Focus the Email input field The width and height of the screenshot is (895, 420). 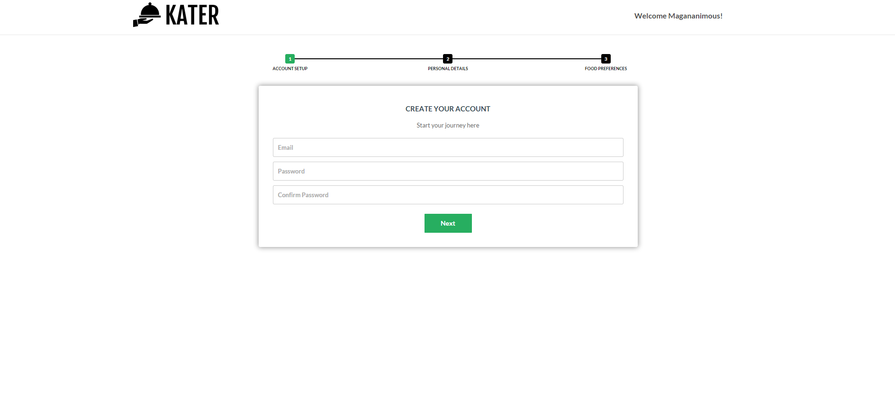click(448, 147)
